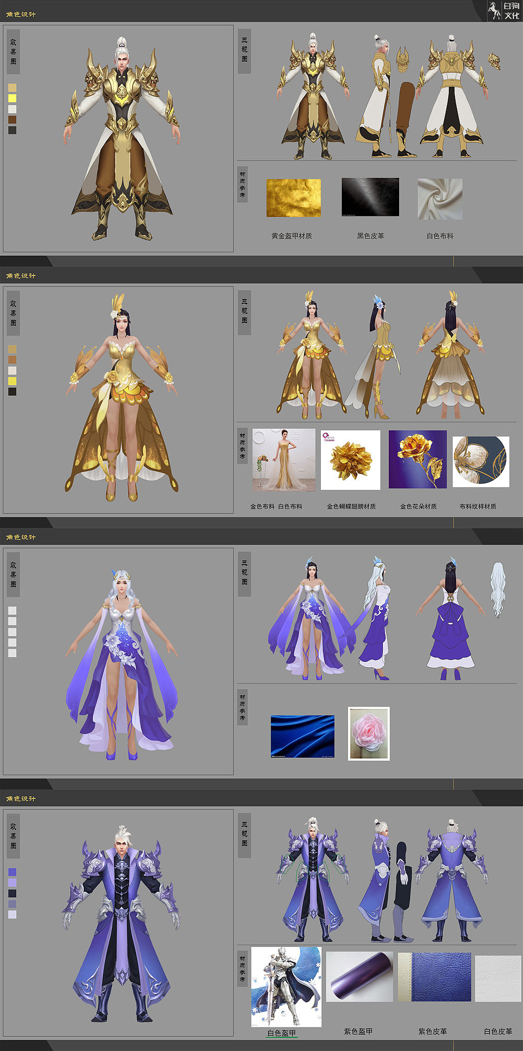Select the detached gold helmet crest piece
Viewport: 523px width, 1051px height.
coord(403,60)
